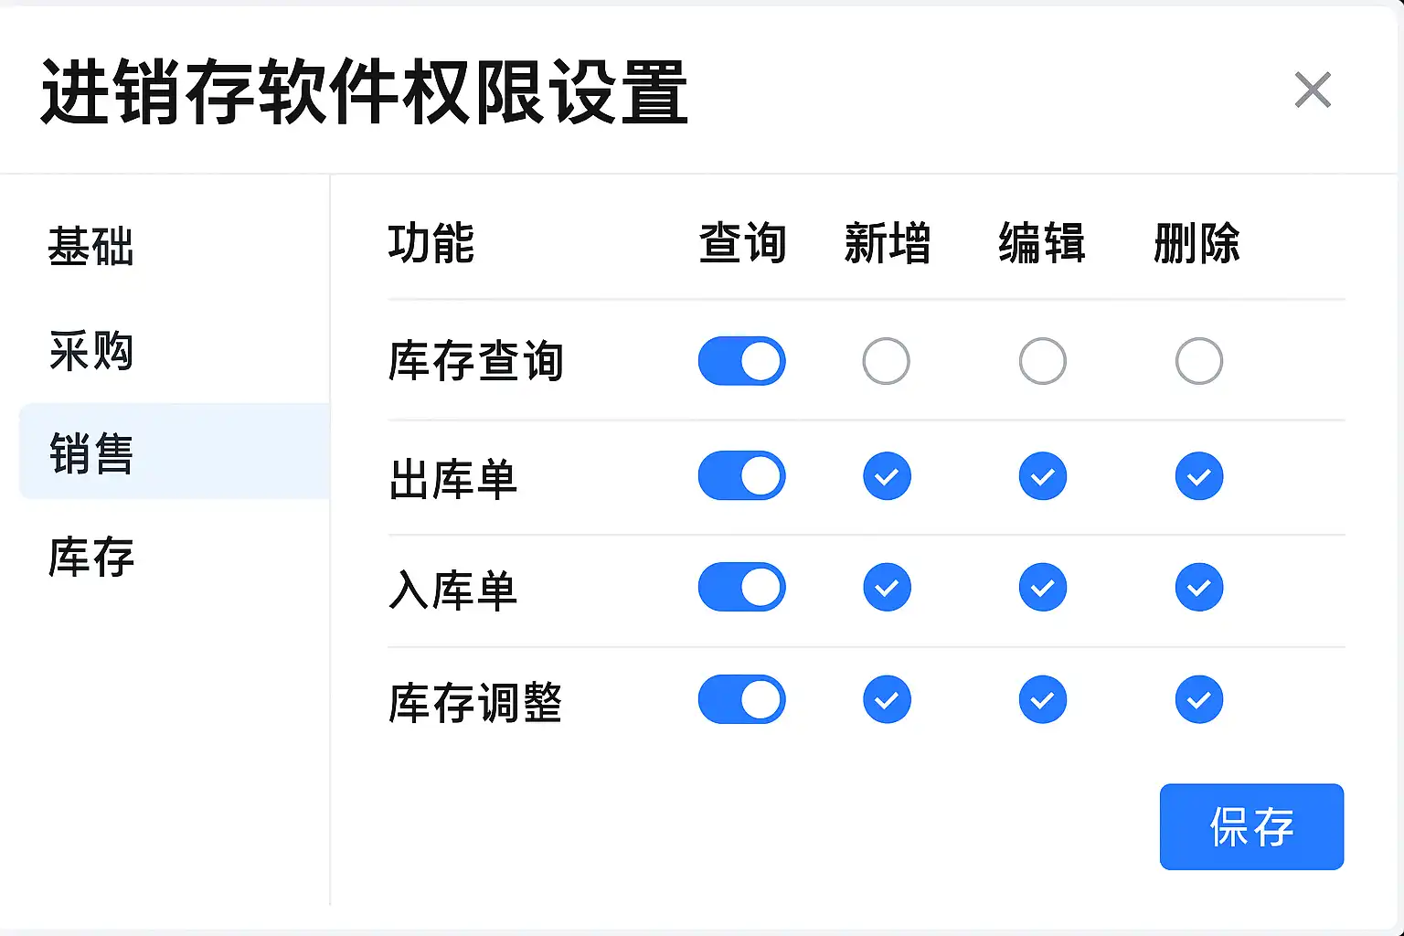Click the 保存 button
Screen dimensions: 1404x936
pyautogui.click(x=1251, y=826)
